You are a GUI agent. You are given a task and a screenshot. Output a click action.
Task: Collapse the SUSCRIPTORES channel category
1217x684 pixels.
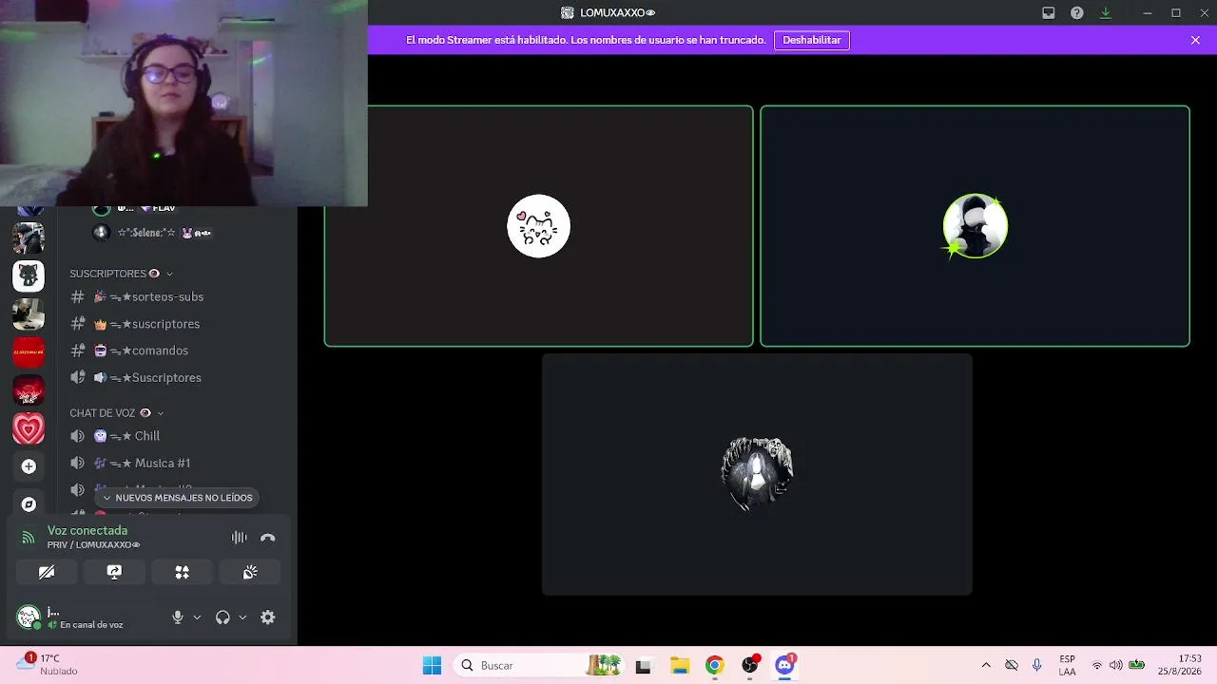coord(122,274)
